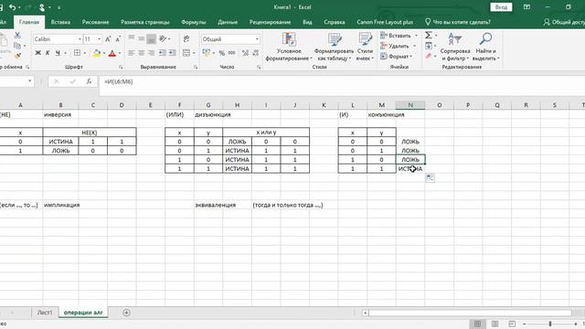
Task: Open the font size dropdown
Action: pos(100,39)
